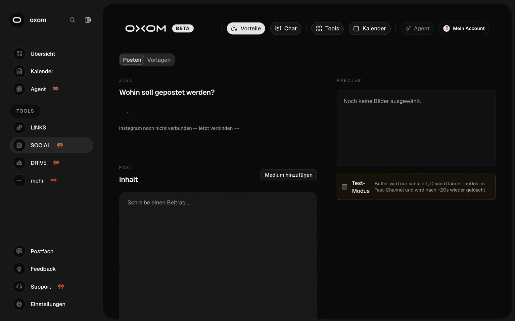515x321 pixels.
Task: Open the LINKS tool icon
Action: click(19, 127)
